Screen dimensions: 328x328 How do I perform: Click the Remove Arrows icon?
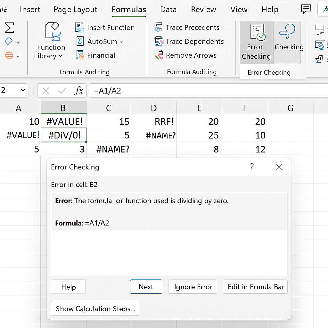(159, 55)
